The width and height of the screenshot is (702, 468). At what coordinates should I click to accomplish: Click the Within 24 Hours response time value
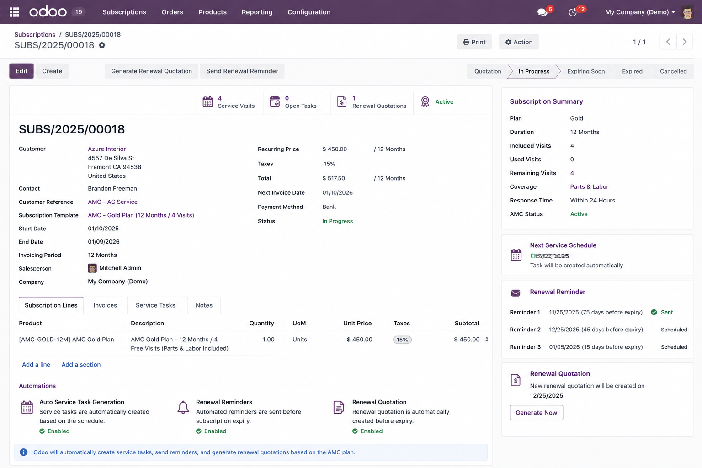point(592,201)
